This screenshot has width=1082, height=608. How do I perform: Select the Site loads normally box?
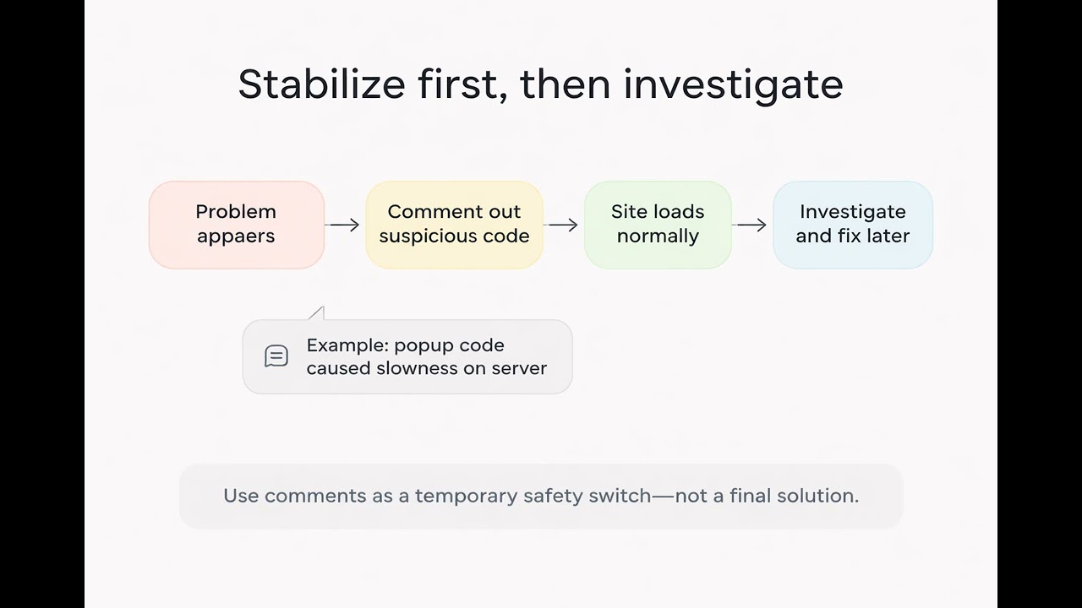click(x=658, y=225)
